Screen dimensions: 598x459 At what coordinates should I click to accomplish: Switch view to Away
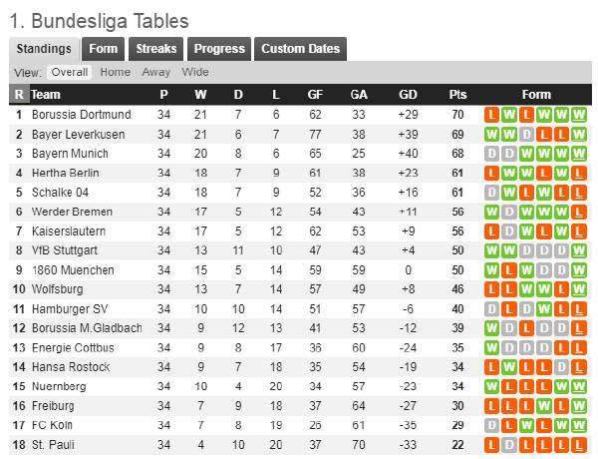[156, 72]
